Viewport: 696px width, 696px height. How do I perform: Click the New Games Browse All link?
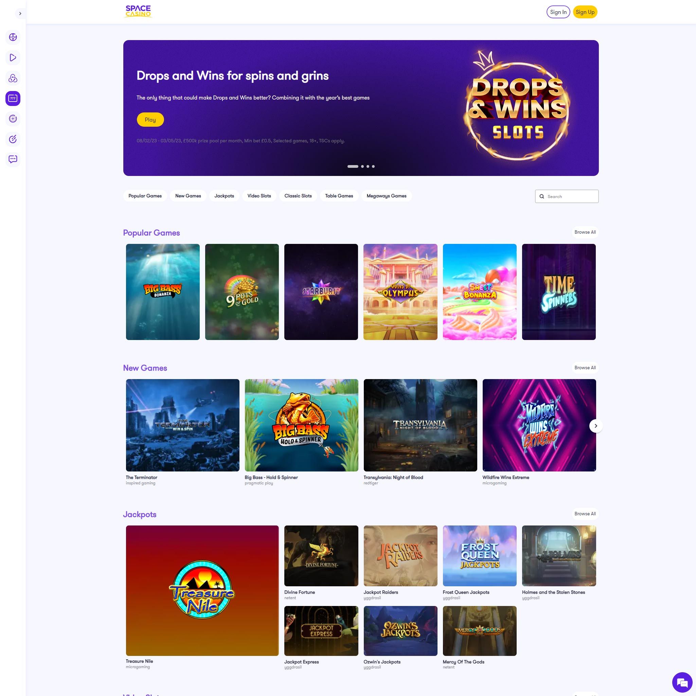[x=585, y=368]
